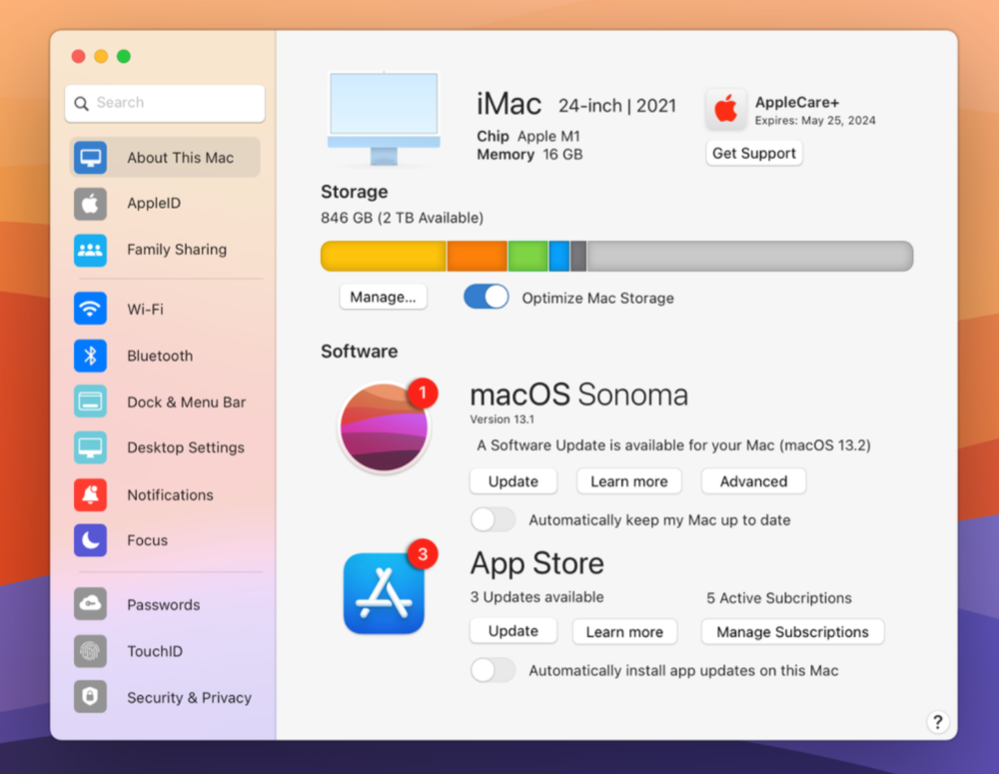Select the Bluetooth sidebar icon

pos(90,356)
